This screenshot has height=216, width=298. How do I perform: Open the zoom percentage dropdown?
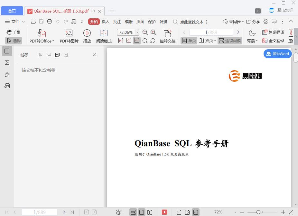(136, 32)
